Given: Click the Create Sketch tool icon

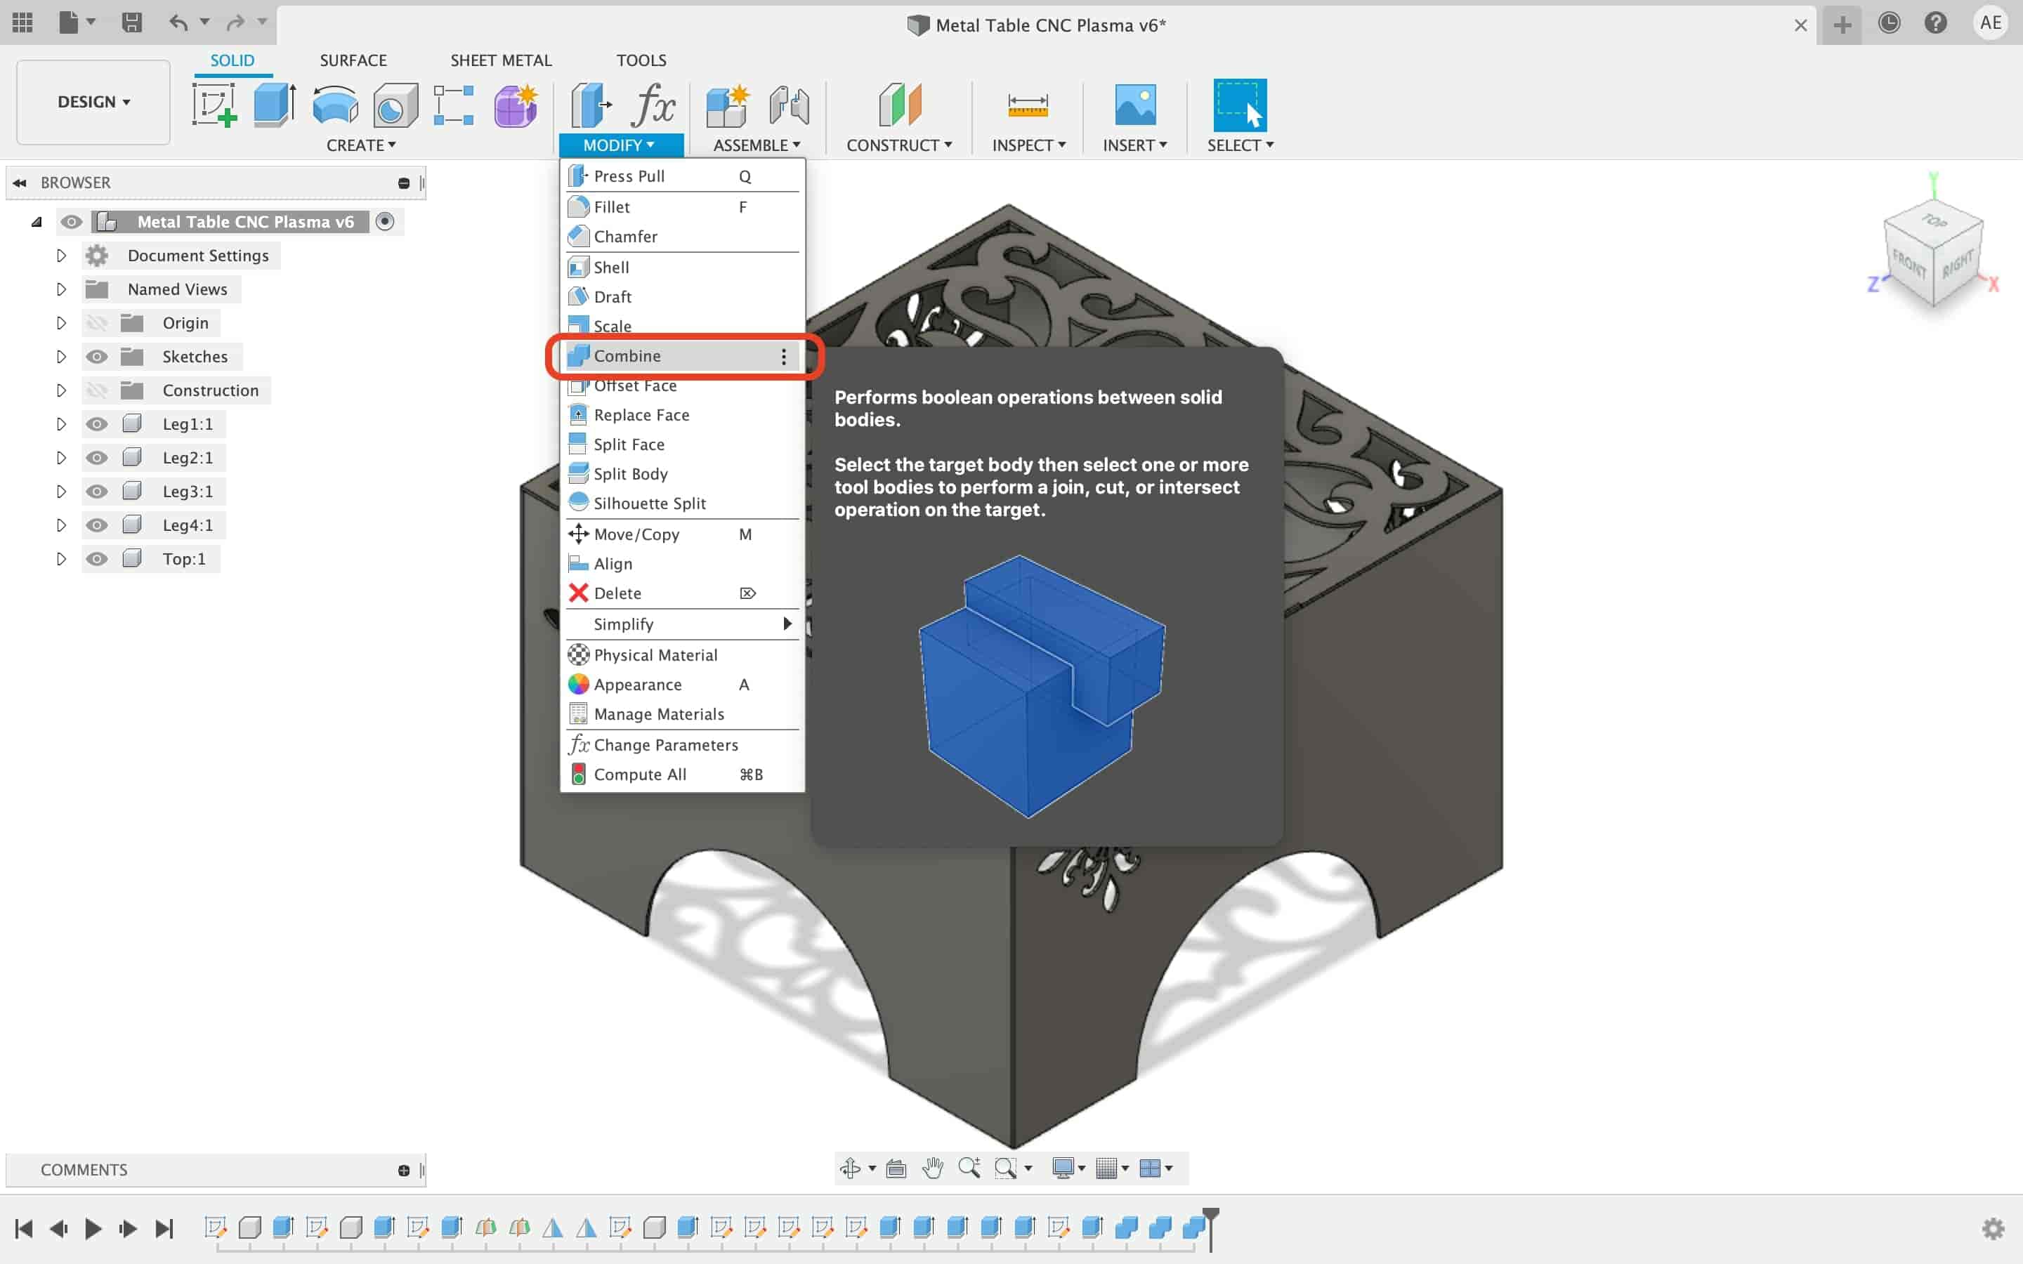Looking at the screenshot, I should (x=214, y=105).
